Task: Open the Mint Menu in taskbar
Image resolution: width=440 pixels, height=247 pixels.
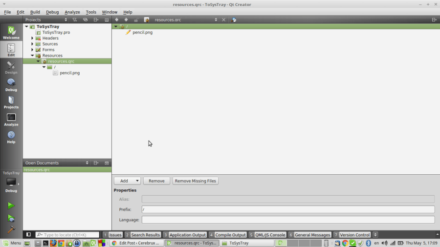Action: coord(12,243)
